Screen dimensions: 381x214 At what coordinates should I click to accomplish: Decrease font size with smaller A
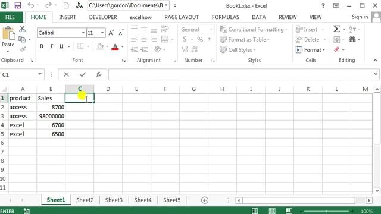[121, 33]
